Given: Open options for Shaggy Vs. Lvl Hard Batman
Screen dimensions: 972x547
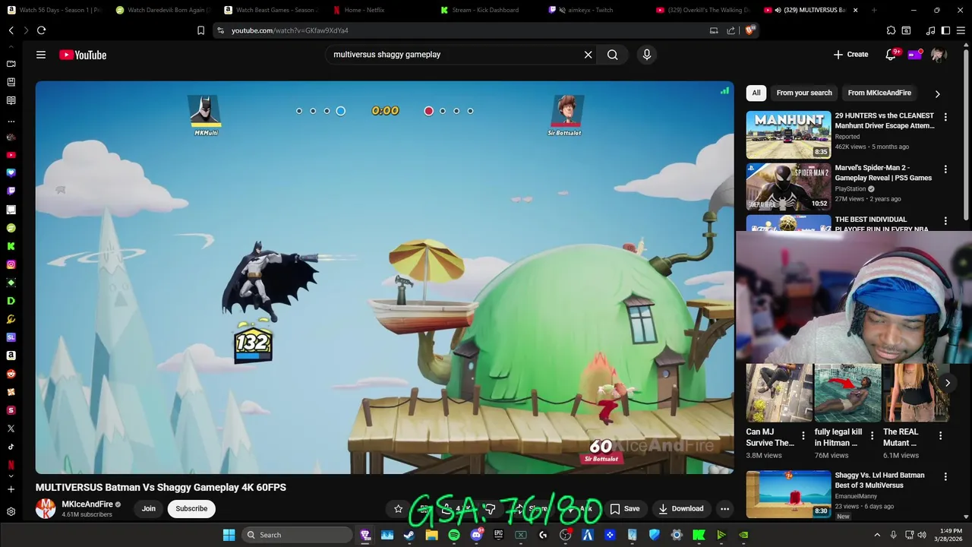Looking at the screenshot, I should point(945,477).
